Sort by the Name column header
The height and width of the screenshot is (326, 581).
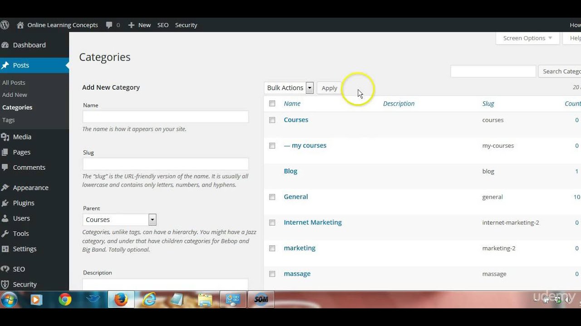point(292,103)
